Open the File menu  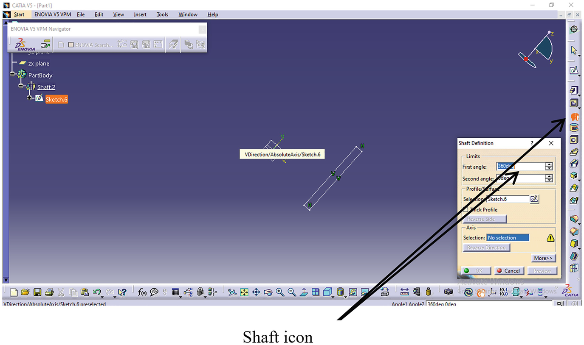click(81, 14)
